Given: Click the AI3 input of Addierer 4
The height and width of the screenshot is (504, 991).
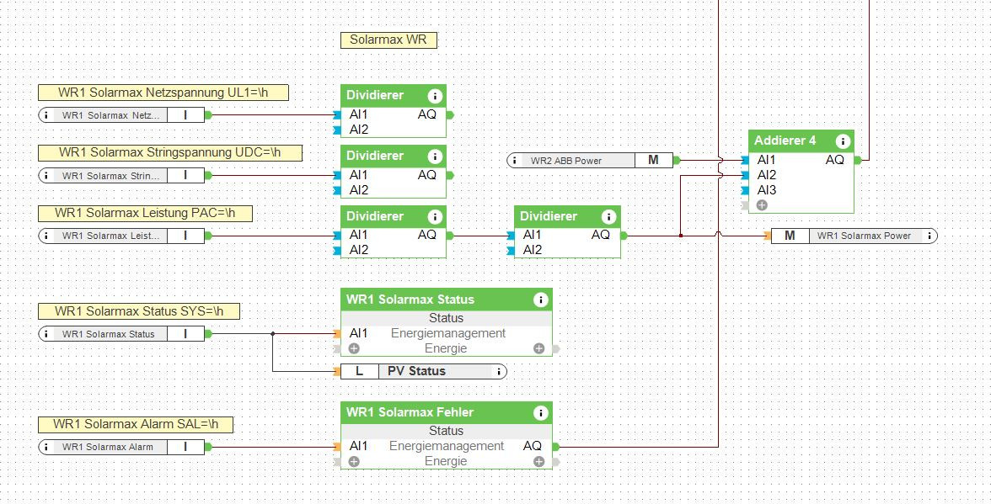Looking at the screenshot, I should click(x=765, y=190).
